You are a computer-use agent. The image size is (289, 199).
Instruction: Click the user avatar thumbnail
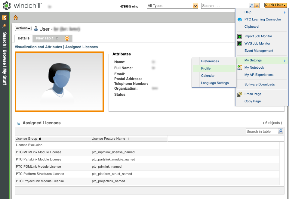[59, 82]
